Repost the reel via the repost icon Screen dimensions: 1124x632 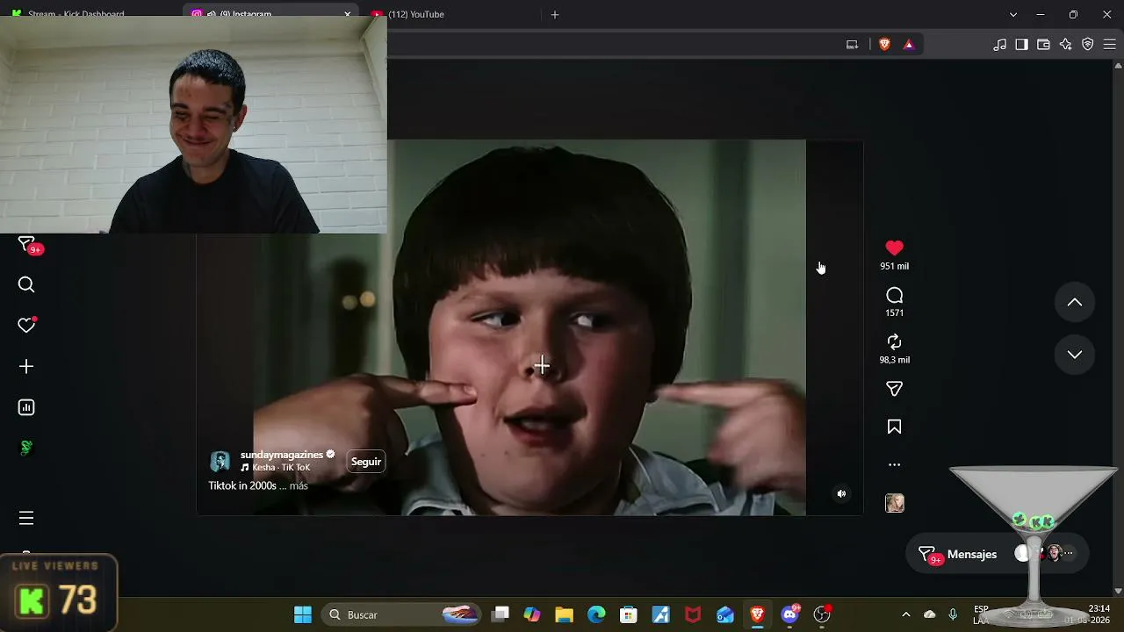(x=894, y=341)
